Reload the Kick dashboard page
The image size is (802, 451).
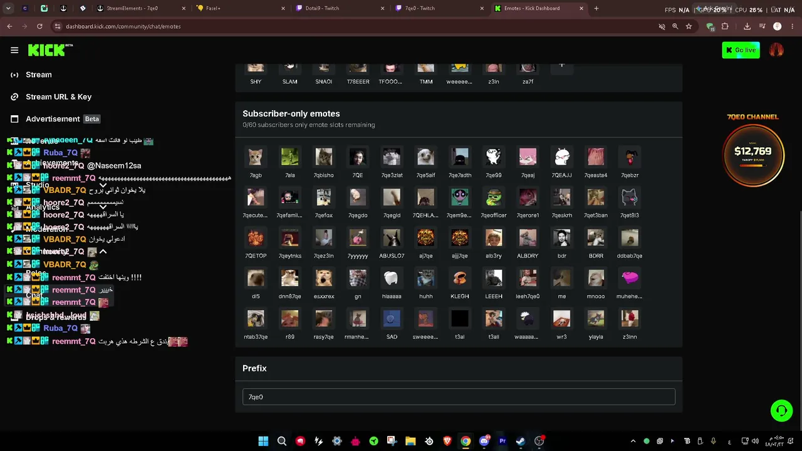[39, 26]
